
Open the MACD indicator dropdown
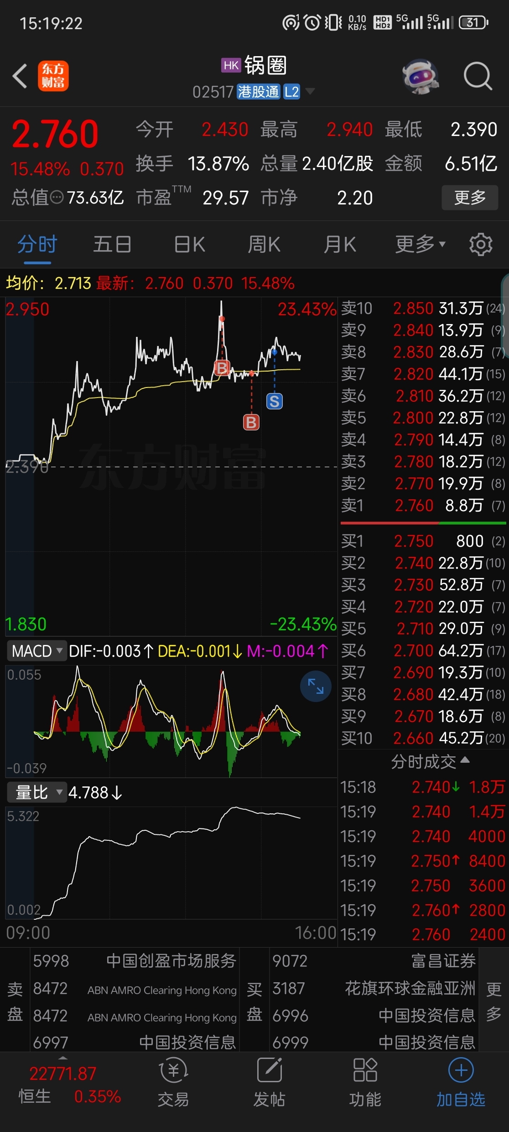coord(37,651)
